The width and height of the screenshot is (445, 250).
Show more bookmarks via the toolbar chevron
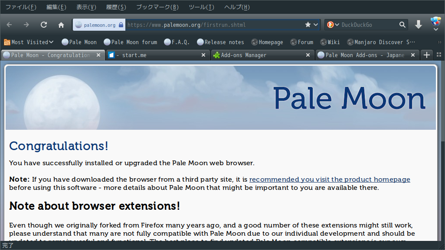(439, 42)
